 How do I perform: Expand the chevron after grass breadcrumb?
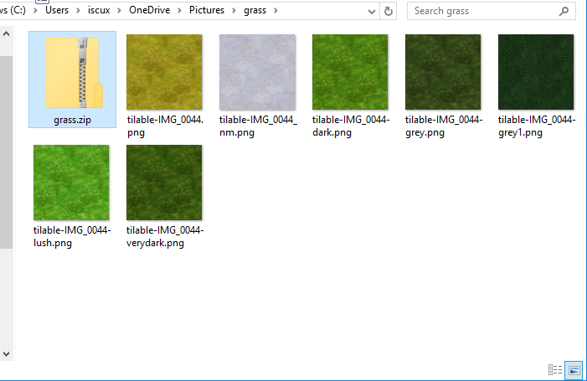click(x=275, y=11)
